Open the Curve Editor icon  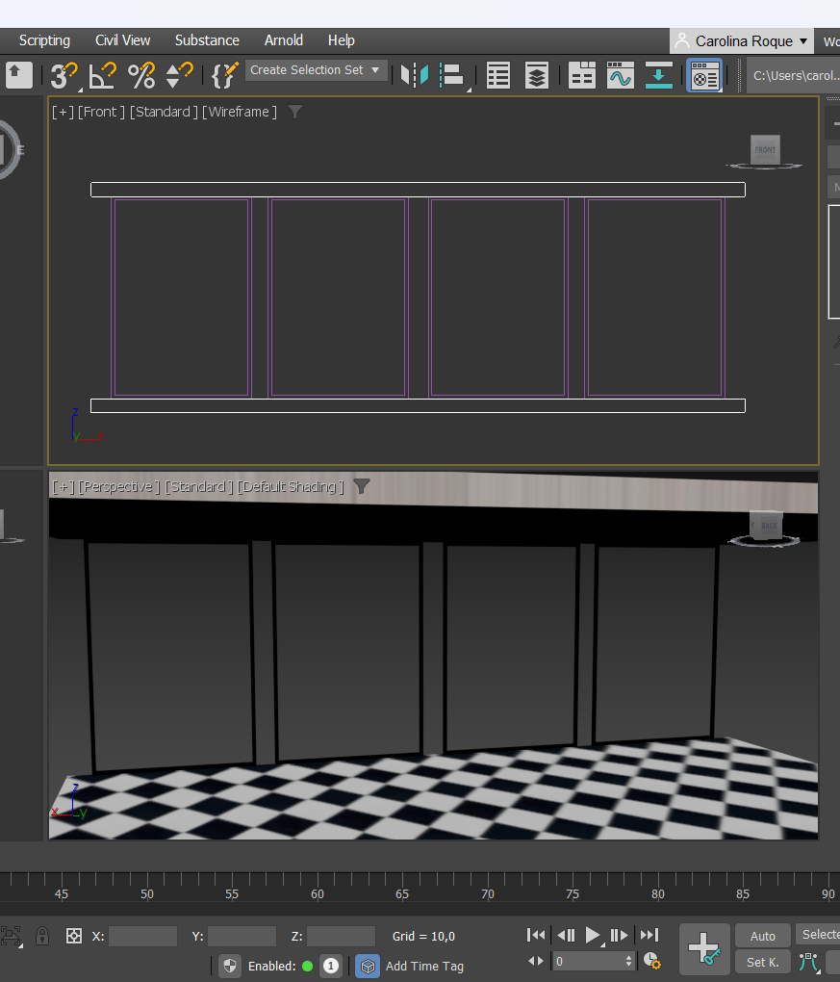click(x=621, y=75)
